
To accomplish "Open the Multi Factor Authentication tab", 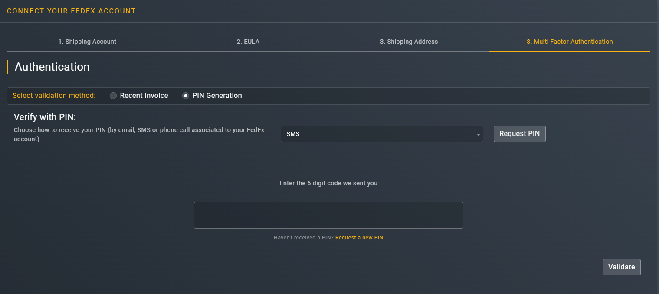I will click(570, 42).
